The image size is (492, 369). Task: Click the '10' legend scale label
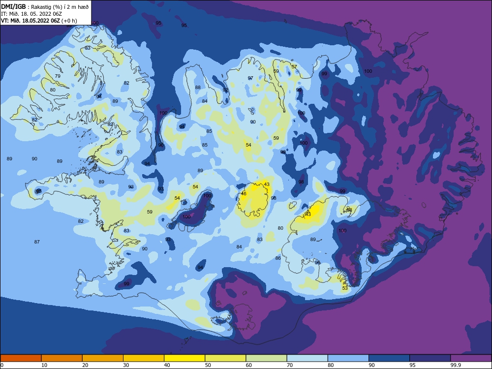click(44, 365)
